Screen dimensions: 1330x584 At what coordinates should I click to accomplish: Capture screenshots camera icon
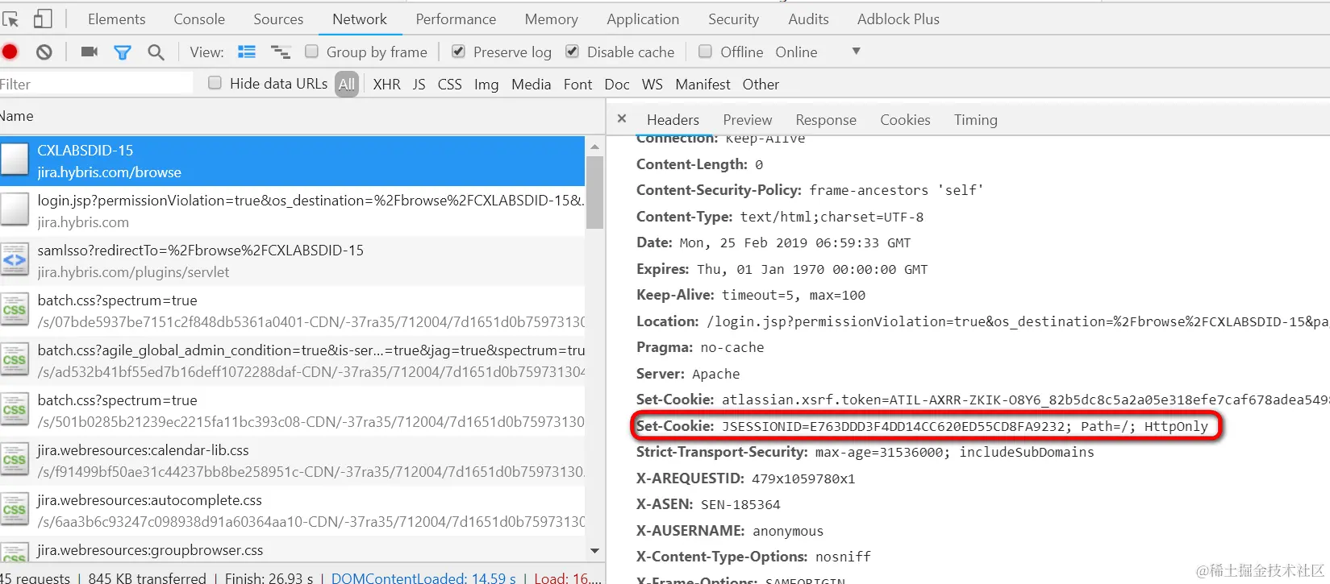click(x=90, y=52)
